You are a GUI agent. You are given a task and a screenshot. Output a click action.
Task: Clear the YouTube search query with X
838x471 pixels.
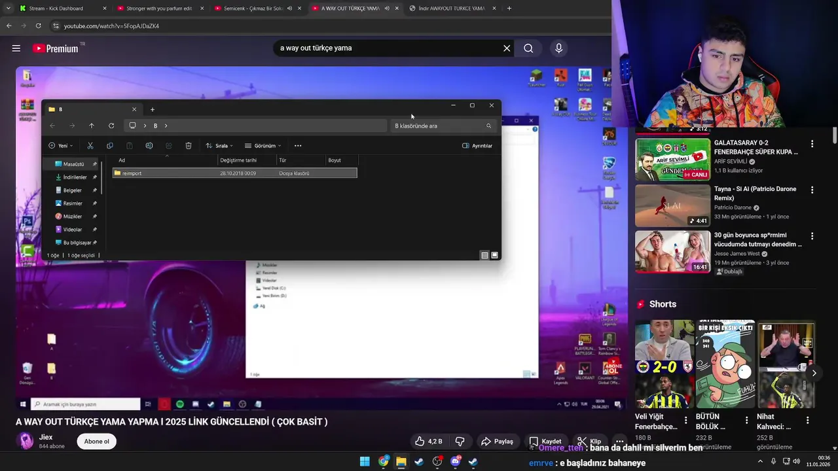coord(507,48)
